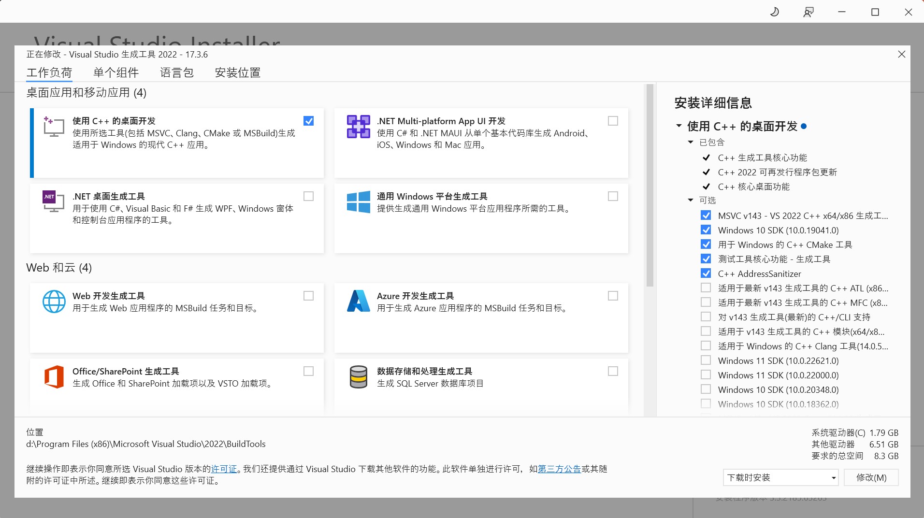The image size is (924, 518).
Task: Toggle dark theme moon icon in title bar
Action: (775, 12)
